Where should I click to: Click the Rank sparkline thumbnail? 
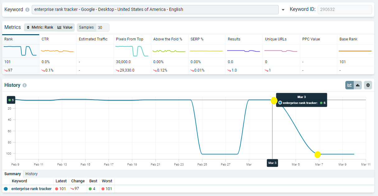coord(21,51)
